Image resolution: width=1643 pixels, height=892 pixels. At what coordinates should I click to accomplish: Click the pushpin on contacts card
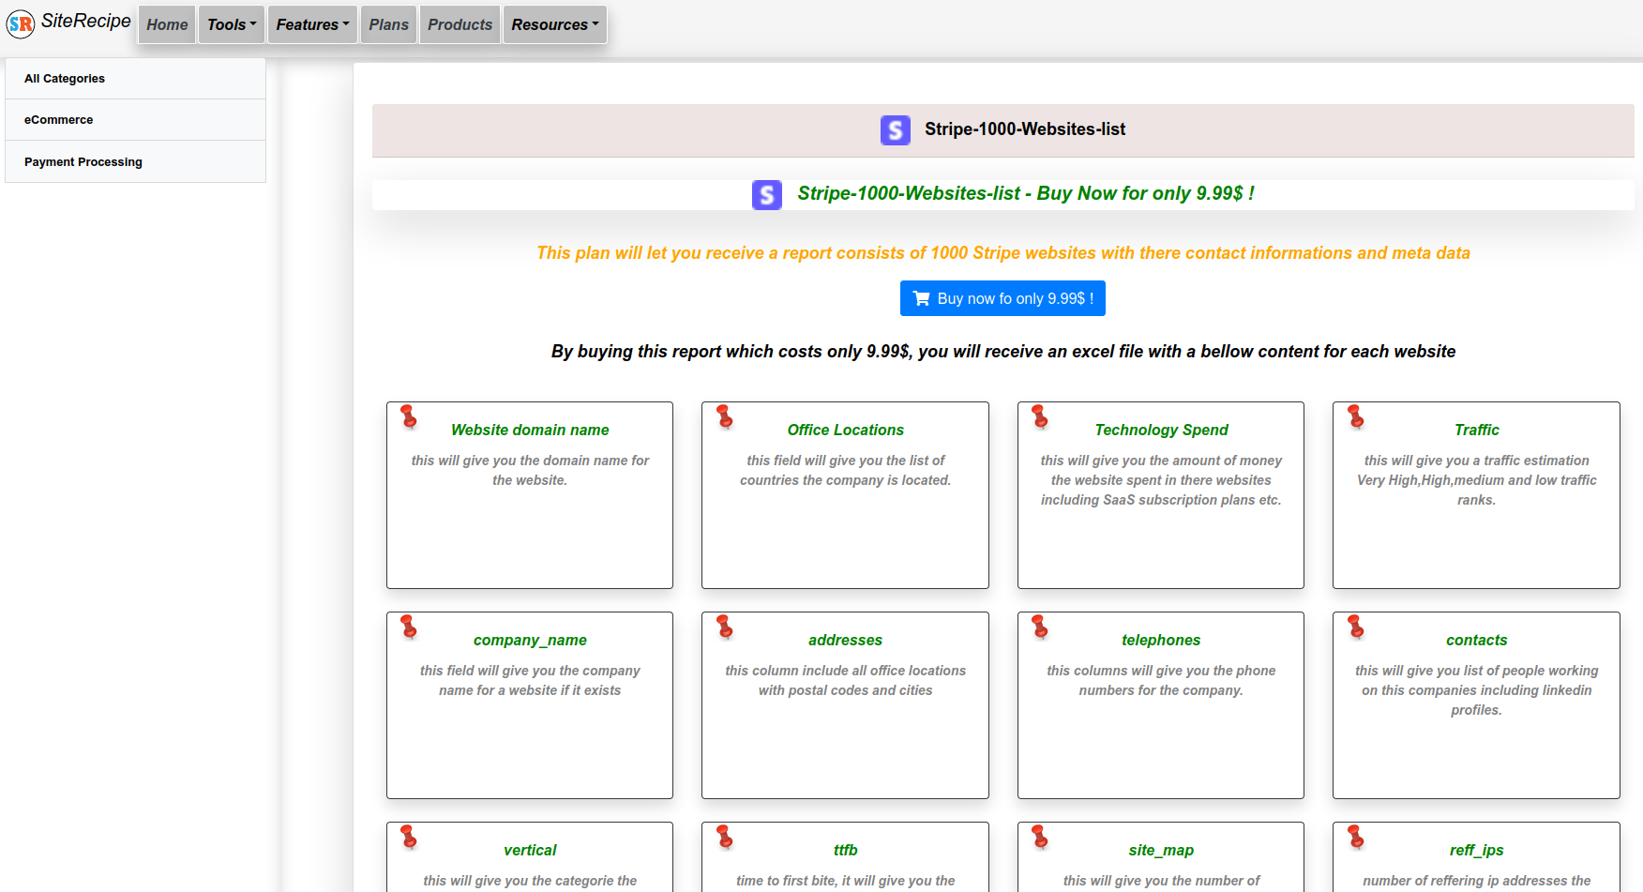[1356, 627]
